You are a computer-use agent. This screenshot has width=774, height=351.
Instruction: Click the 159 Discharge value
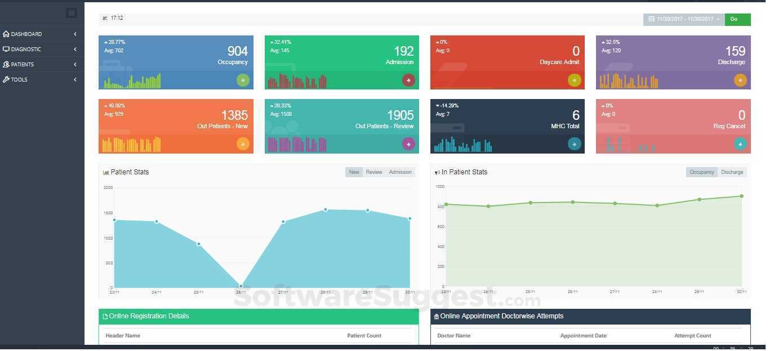click(x=736, y=51)
